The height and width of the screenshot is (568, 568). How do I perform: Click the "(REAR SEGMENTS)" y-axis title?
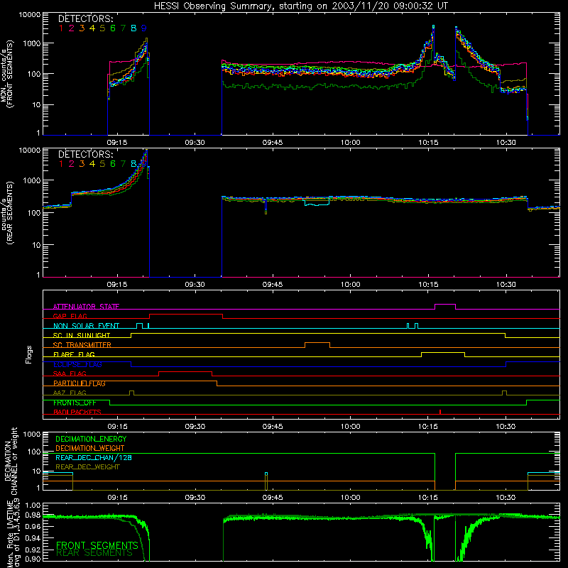[x=10, y=212]
